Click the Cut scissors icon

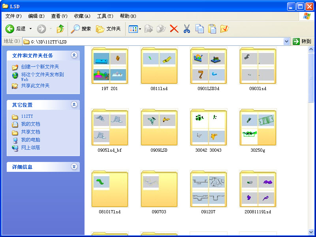coord(187,29)
